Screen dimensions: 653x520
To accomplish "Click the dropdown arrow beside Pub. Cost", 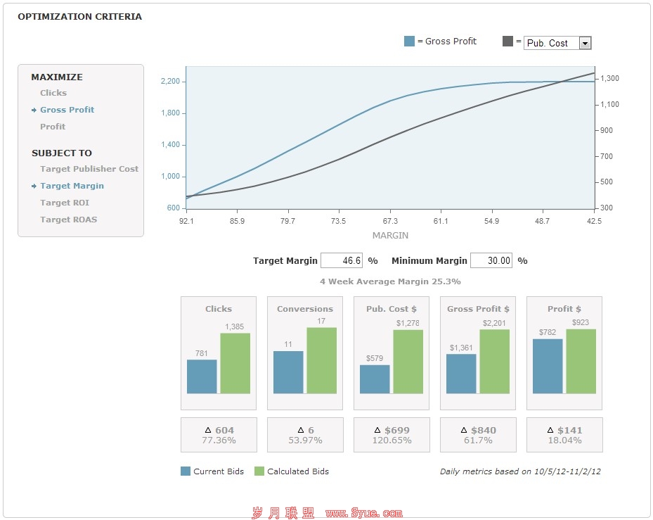I will point(585,43).
